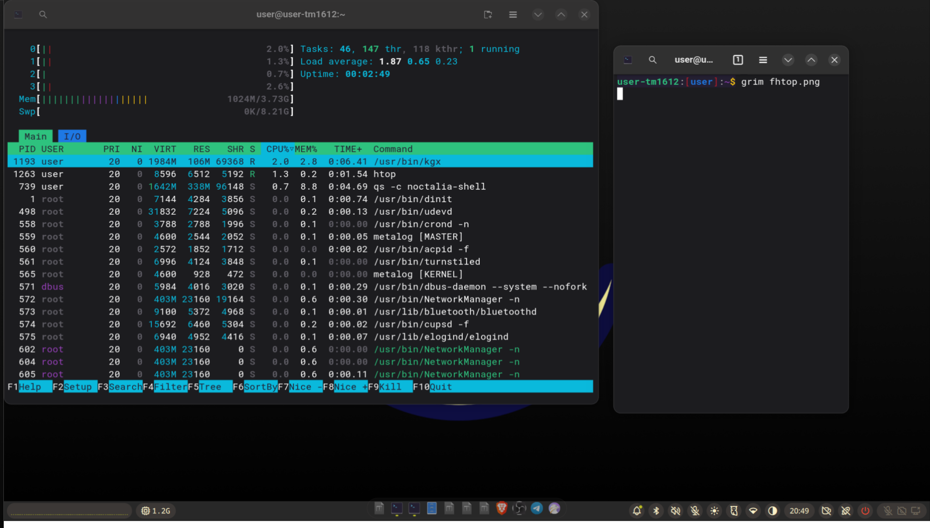Launch Brave browser from the taskbar
The width and height of the screenshot is (930, 528).
tap(502, 508)
